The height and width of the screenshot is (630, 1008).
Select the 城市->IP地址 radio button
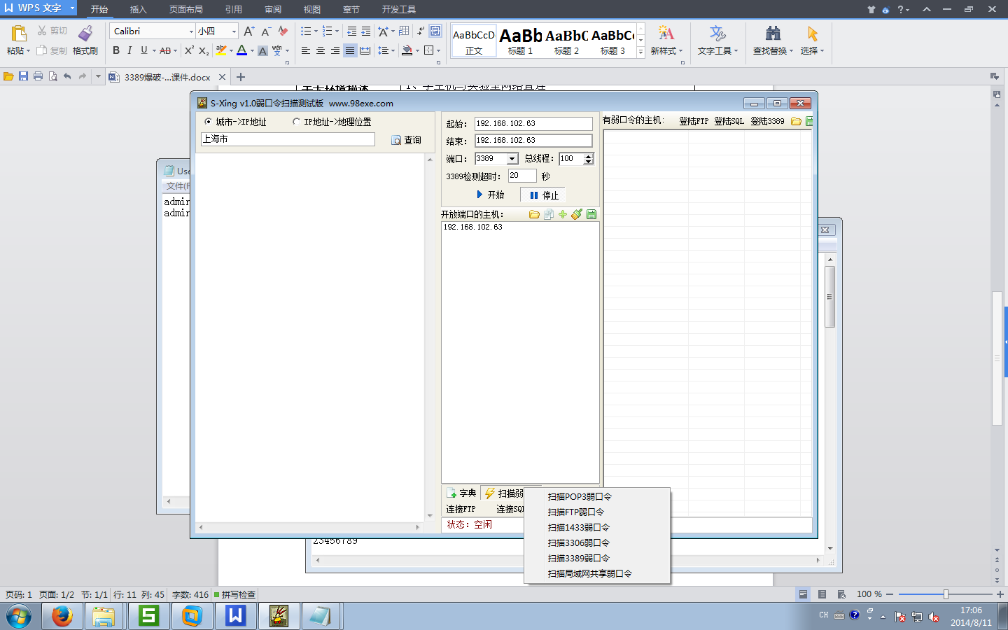208,122
